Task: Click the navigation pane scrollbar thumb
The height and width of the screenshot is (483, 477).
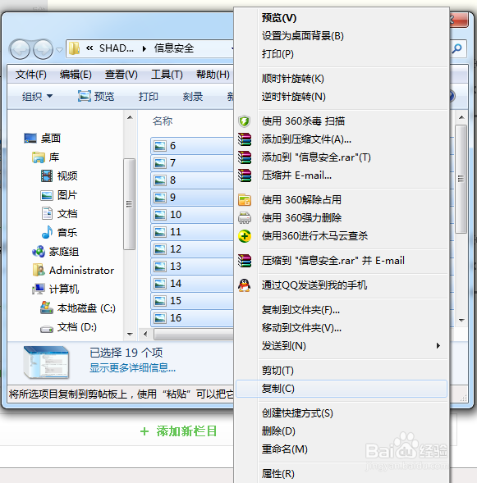Action: 129,204
